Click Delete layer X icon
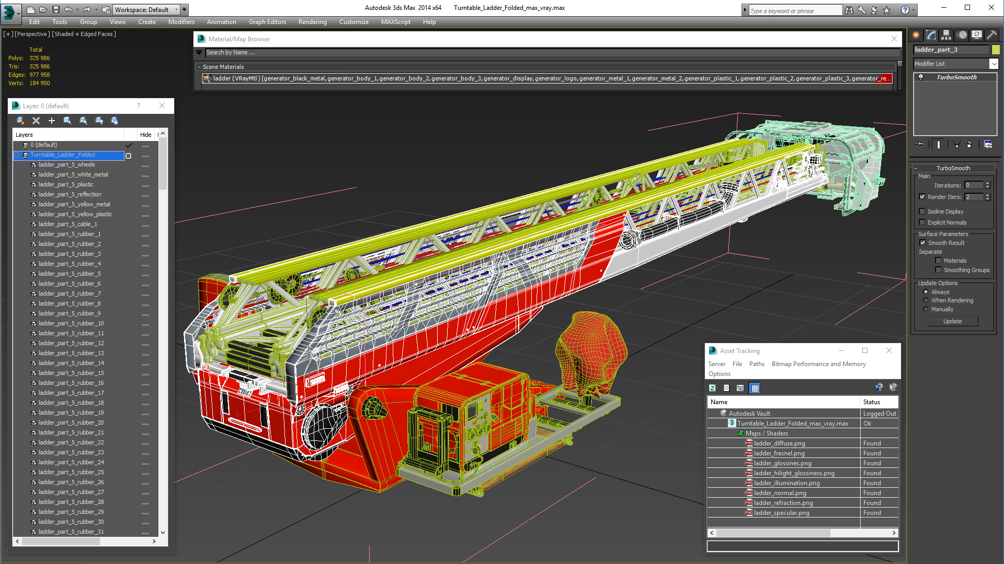The height and width of the screenshot is (564, 1004). tap(36, 121)
